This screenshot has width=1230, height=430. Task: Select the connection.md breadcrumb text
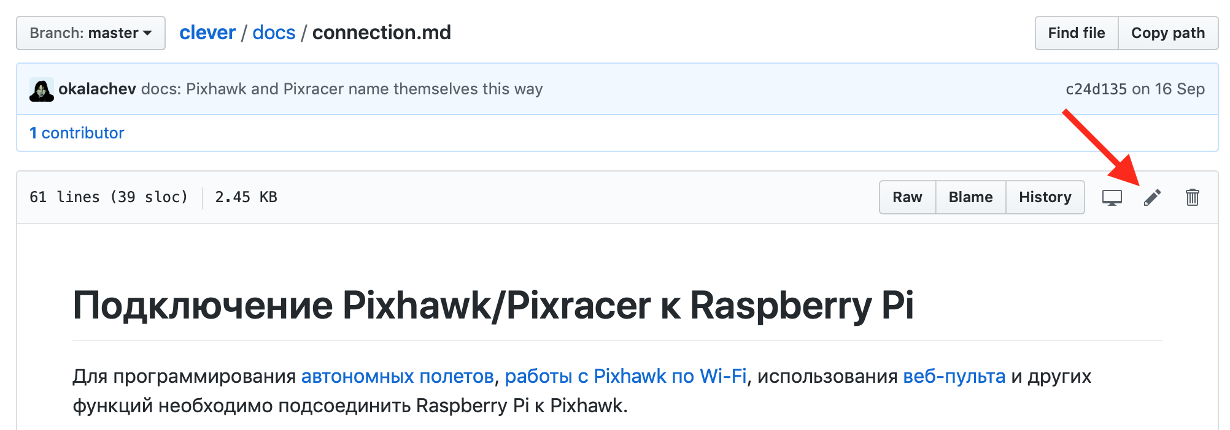tap(381, 32)
